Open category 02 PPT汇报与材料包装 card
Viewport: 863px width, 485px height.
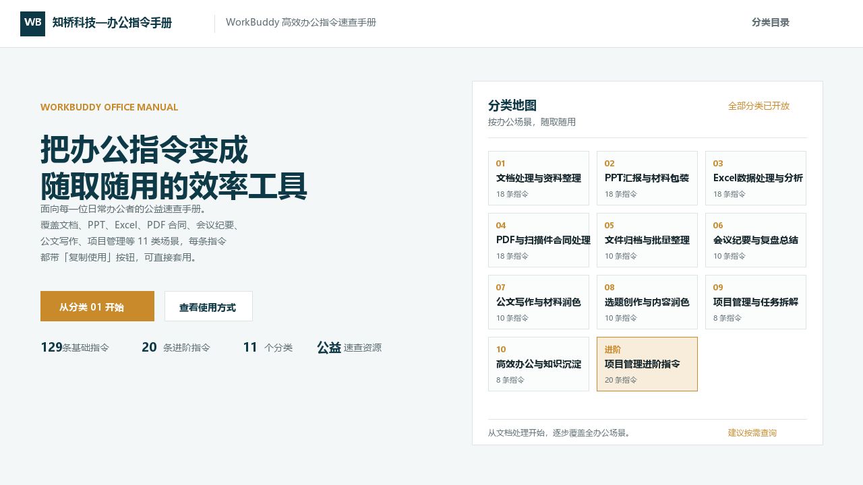[647, 178]
